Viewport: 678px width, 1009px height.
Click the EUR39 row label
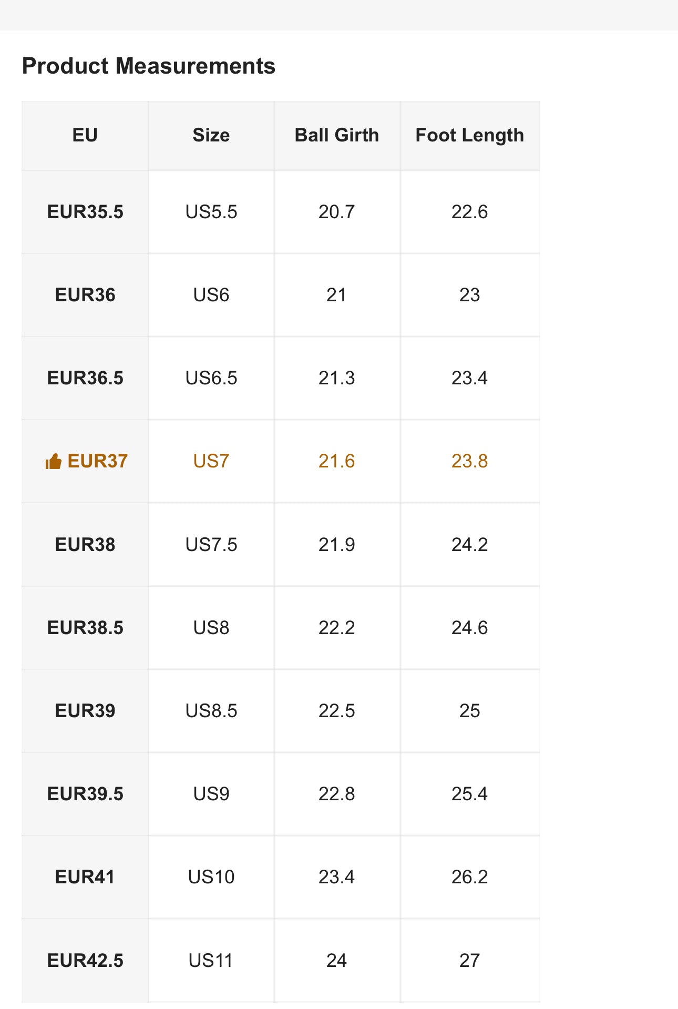(x=85, y=711)
